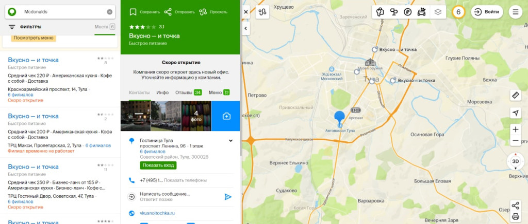Click the add photo icon
The height and width of the screenshot is (224, 528).
pos(226,116)
